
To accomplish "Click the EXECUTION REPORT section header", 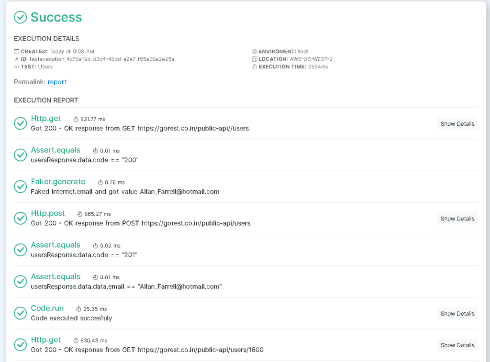I will click(46, 100).
